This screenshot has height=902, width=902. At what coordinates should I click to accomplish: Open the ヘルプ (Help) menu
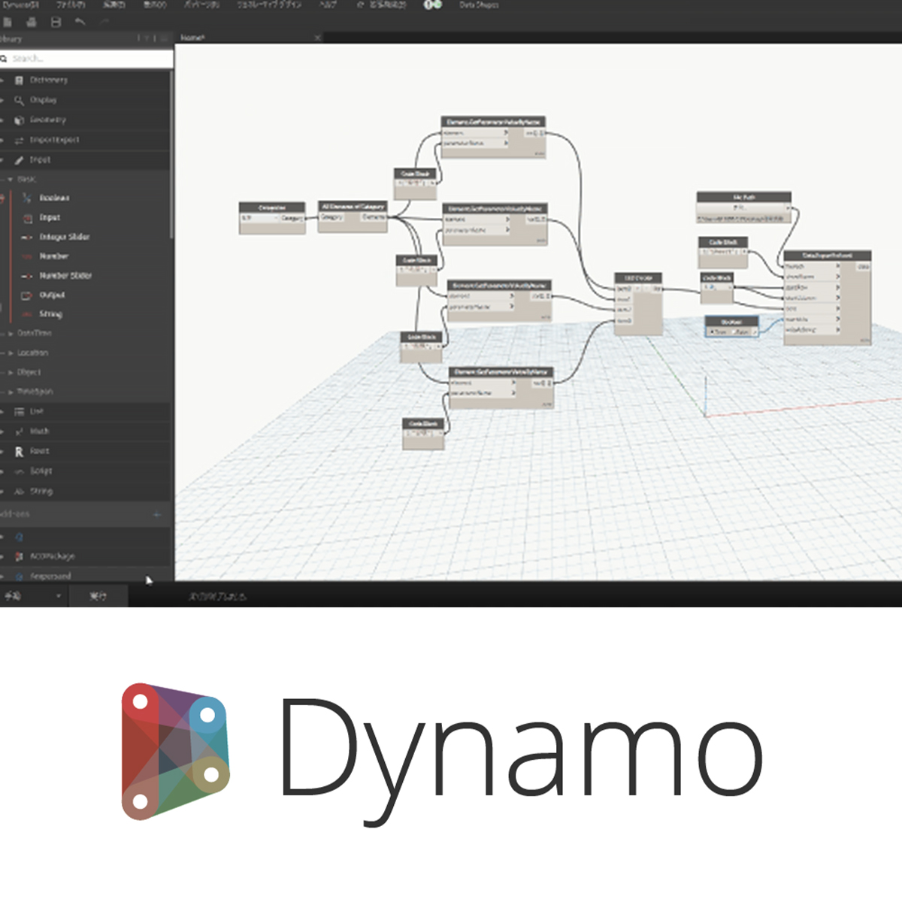(x=328, y=5)
